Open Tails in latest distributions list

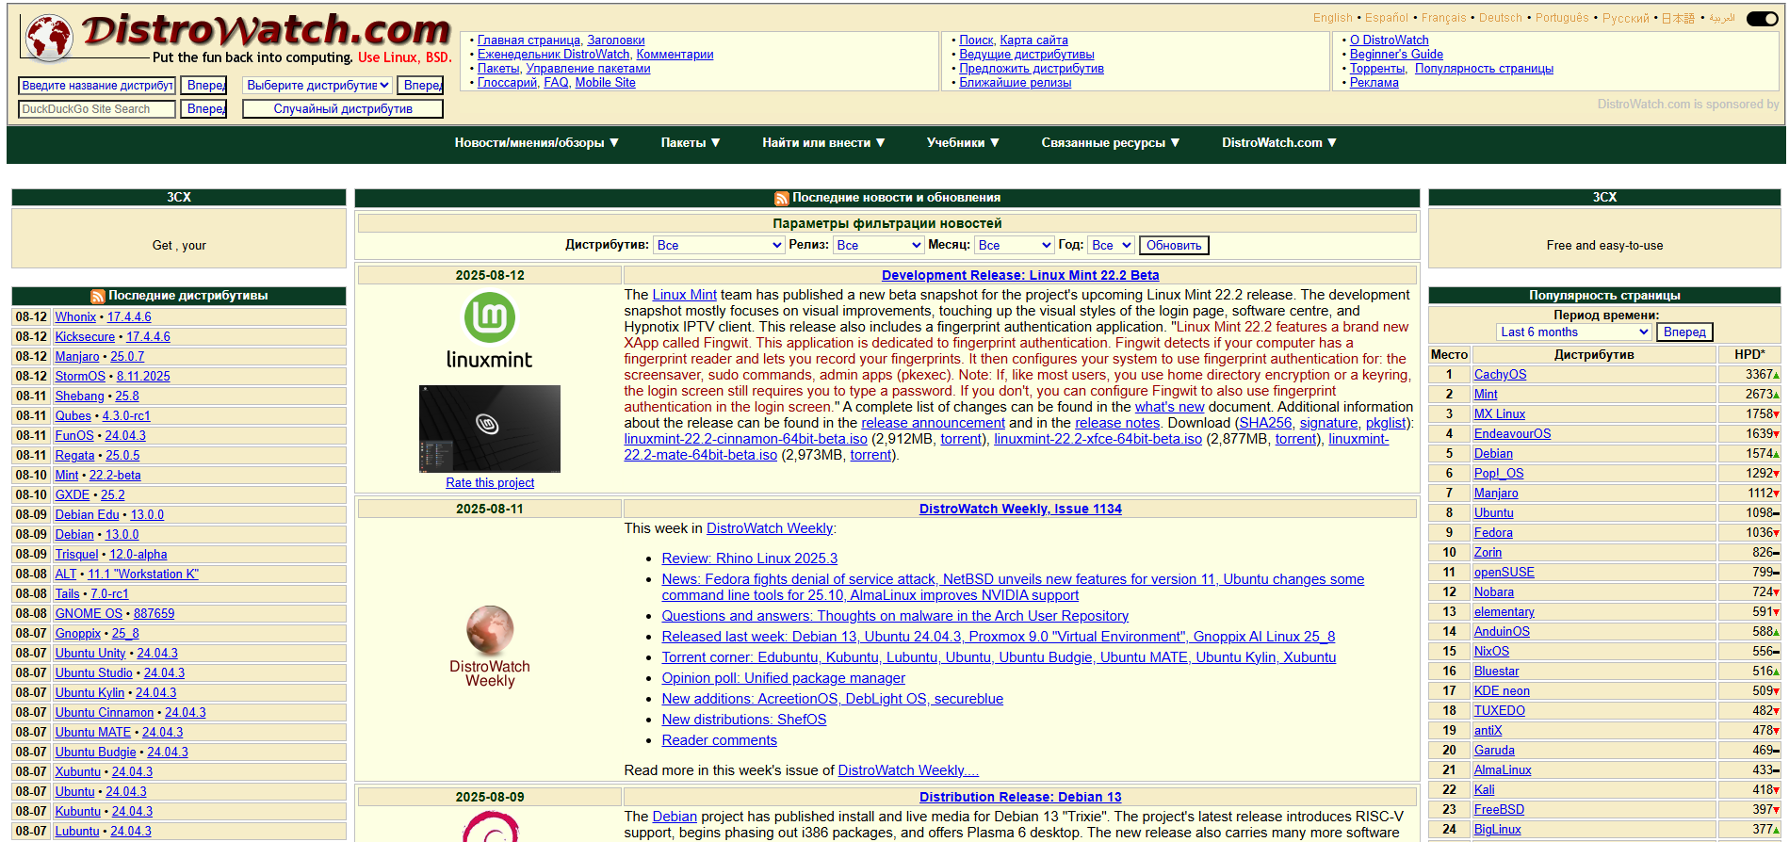coord(67,594)
